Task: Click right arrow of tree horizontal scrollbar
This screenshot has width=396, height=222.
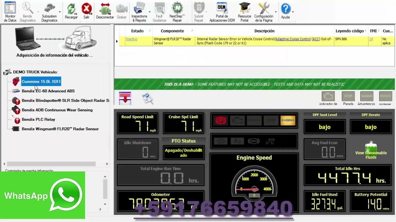Action: click(107, 164)
